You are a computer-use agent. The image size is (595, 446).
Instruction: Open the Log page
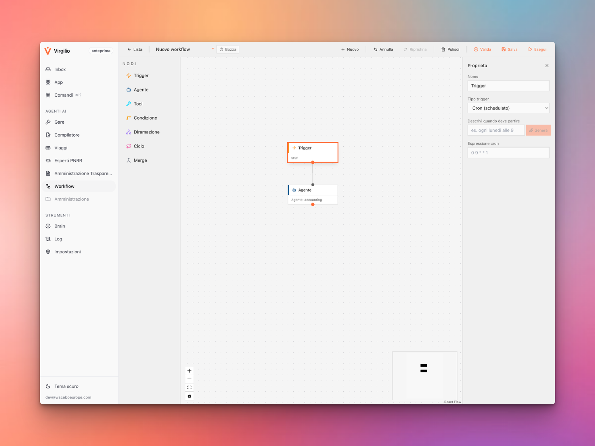point(79,239)
